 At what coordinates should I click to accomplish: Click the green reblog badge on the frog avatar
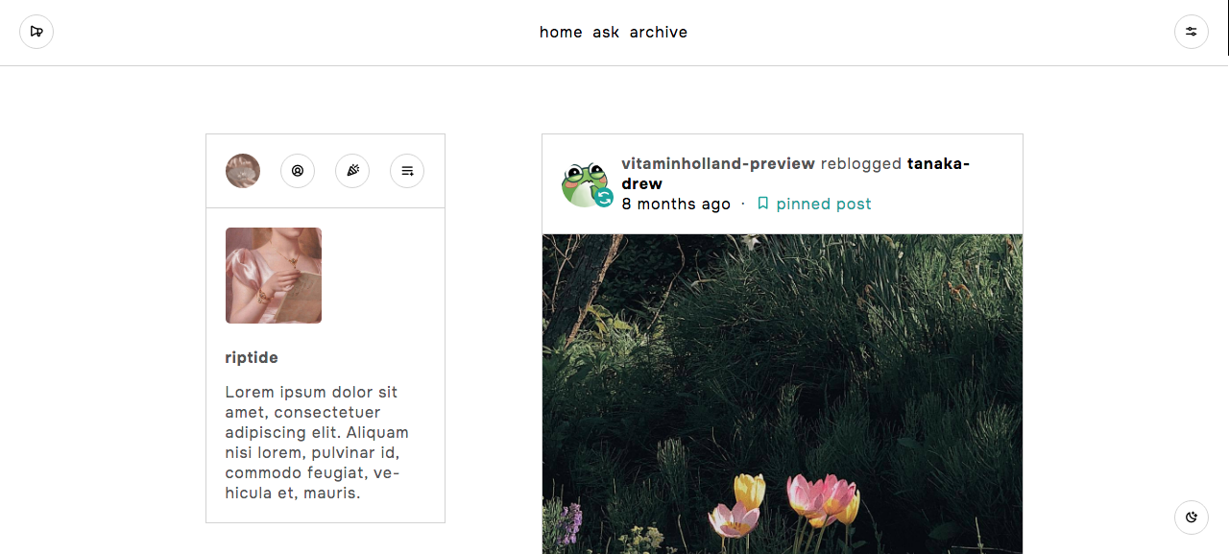tap(604, 198)
